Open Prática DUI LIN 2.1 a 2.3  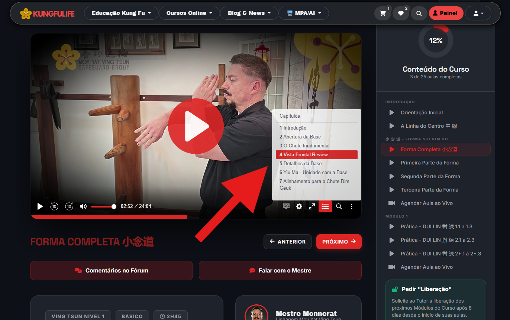click(436, 240)
